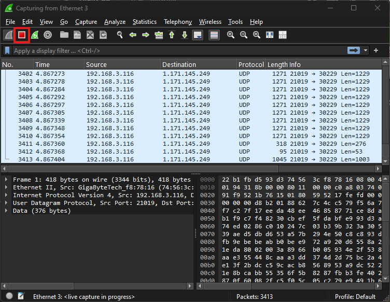Open the View menu

click(46, 22)
